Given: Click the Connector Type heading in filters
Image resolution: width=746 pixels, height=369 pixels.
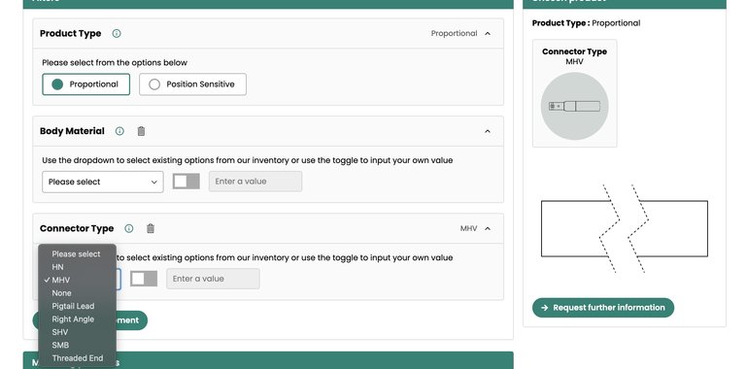Looking at the screenshot, I should 77,229.
